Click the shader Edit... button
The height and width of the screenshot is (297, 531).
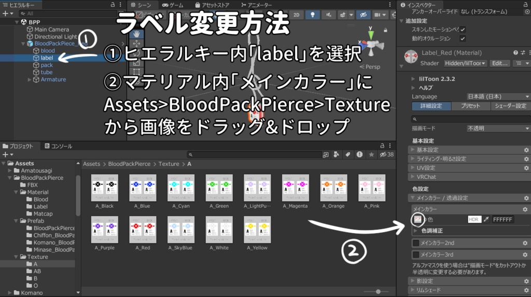pos(499,63)
